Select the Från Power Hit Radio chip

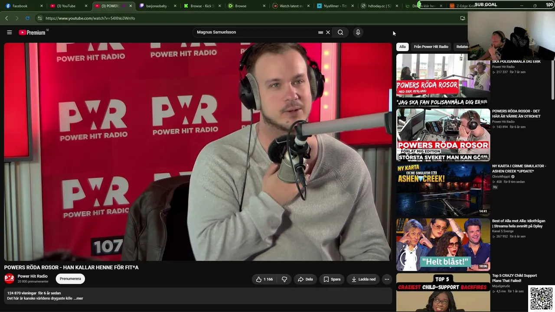point(431,47)
